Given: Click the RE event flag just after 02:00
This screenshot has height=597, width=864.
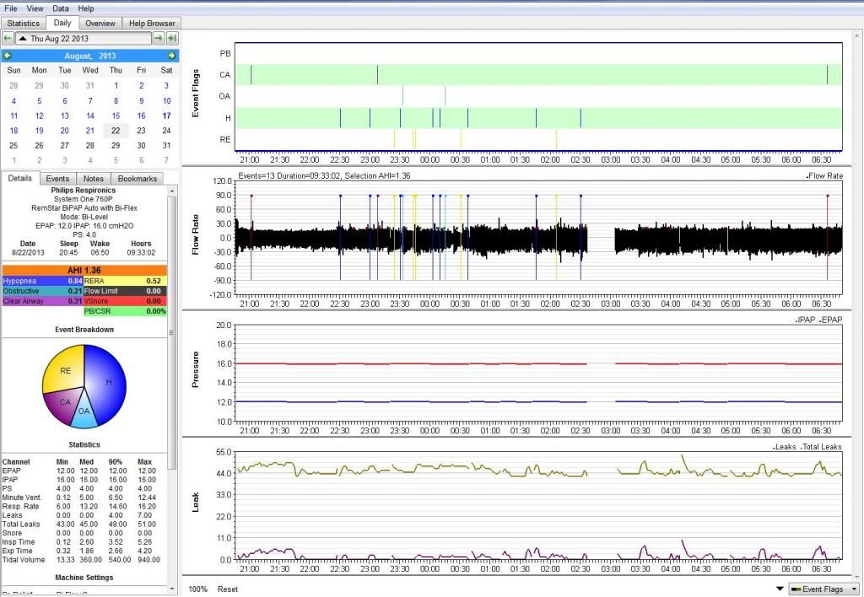Looking at the screenshot, I should pyautogui.click(x=556, y=139).
